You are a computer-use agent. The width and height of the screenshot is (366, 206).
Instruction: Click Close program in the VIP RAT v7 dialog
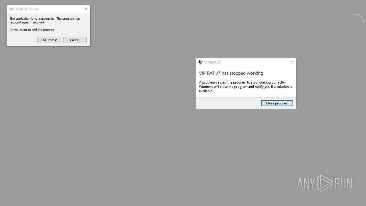point(277,103)
